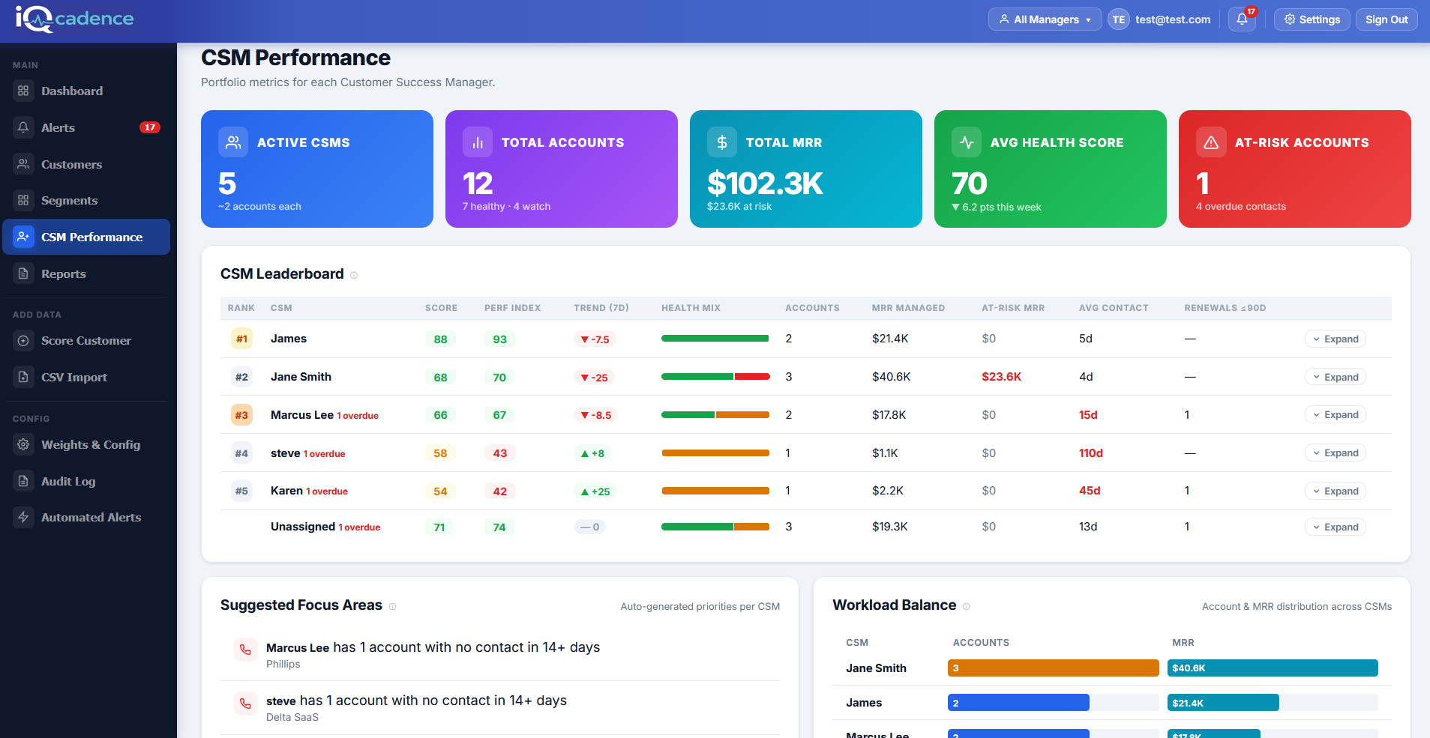Open Score Customer using its target icon
The width and height of the screenshot is (1430, 738).
point(23,340)
